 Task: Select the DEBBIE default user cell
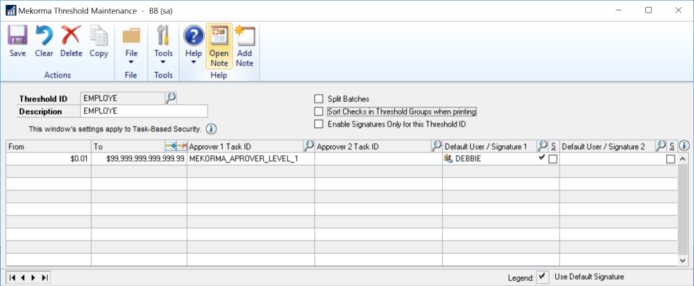point(491,159)
